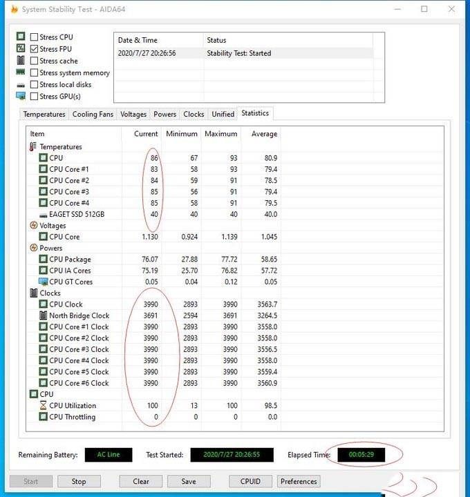470x497 pixels.
Task: Click the hourglass icon beside CPU Utilization
Action: point(43,405)
